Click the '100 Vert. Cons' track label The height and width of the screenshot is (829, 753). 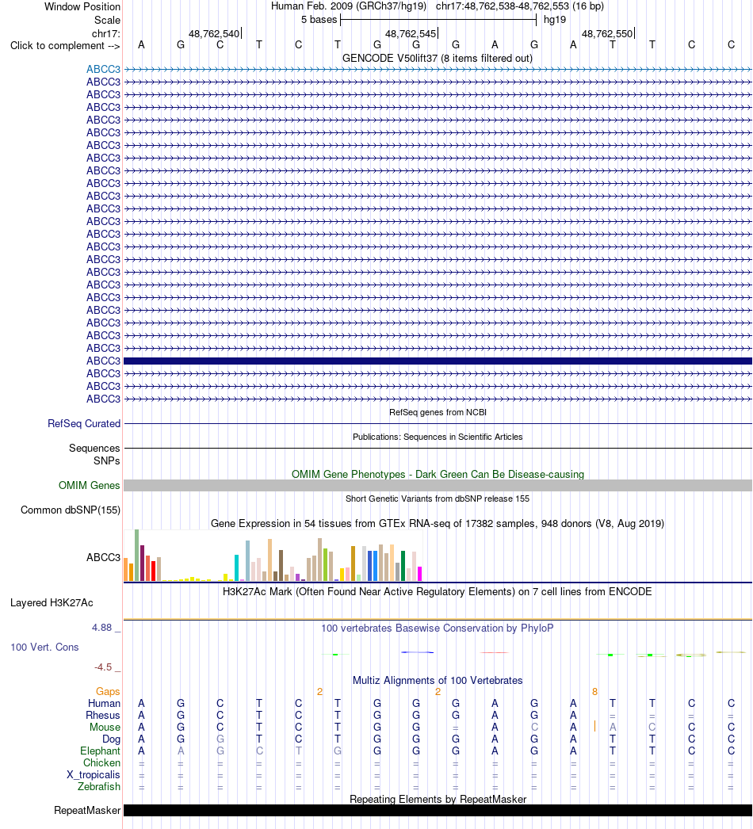[x=44, y=648]
